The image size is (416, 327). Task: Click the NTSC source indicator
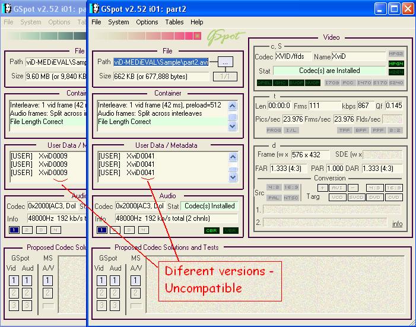291,198
